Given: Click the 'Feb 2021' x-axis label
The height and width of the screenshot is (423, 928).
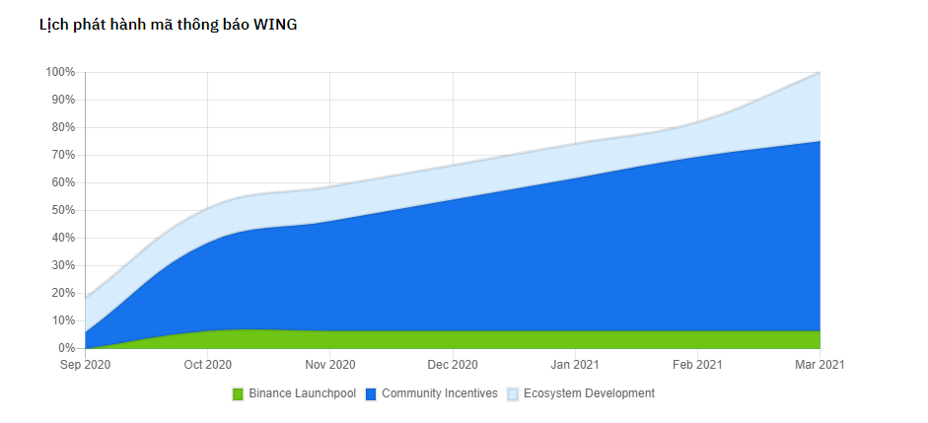Looking at the screenshot, I should [x=697, y=365].
